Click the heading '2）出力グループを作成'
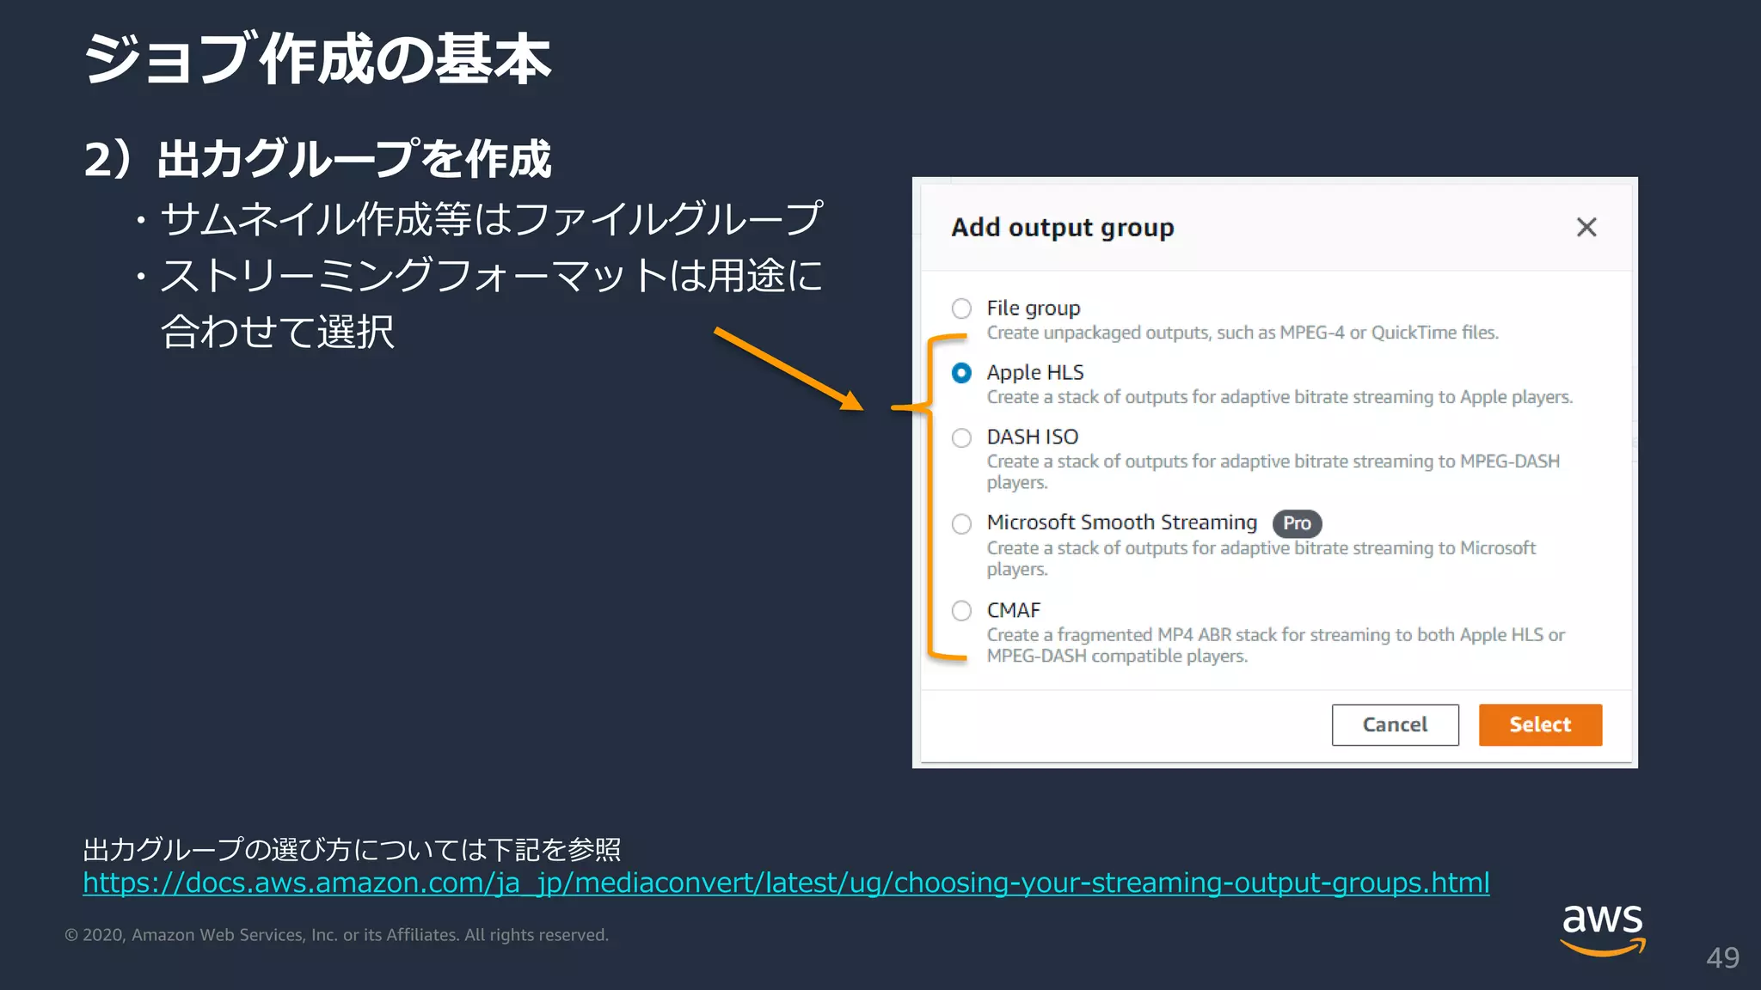Image resolution: width=1761 pixels, height=990 pixels. 317,159
